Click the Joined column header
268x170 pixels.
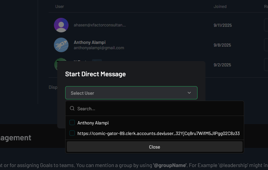coord(220,7)
